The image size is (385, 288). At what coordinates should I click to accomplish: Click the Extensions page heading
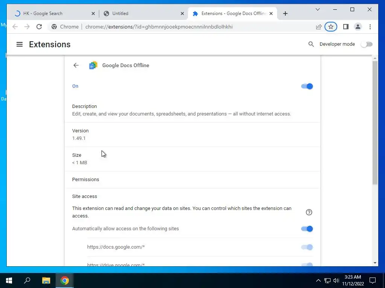coord(50,44)
